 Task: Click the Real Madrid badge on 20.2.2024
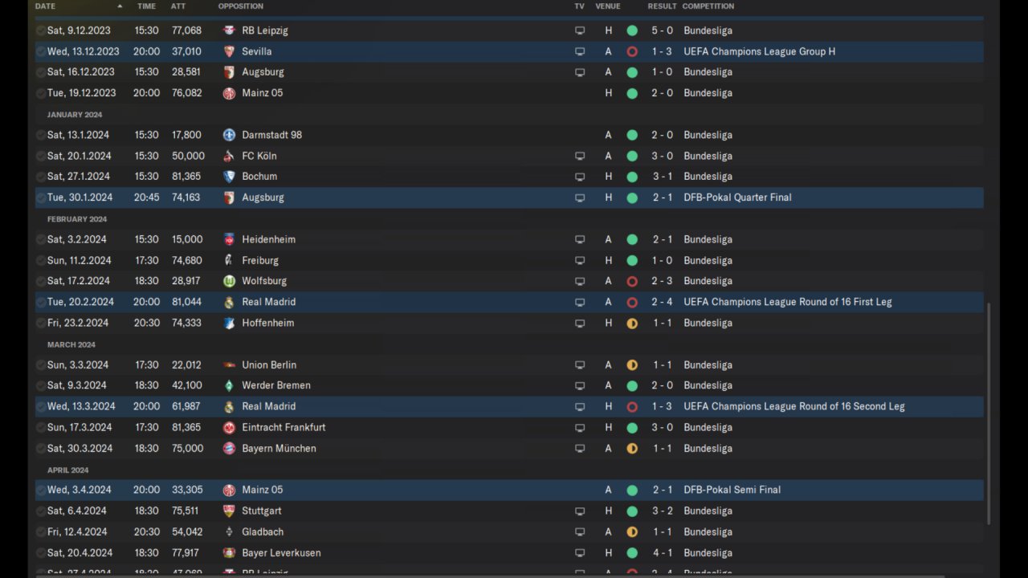(x=229, y=302)
